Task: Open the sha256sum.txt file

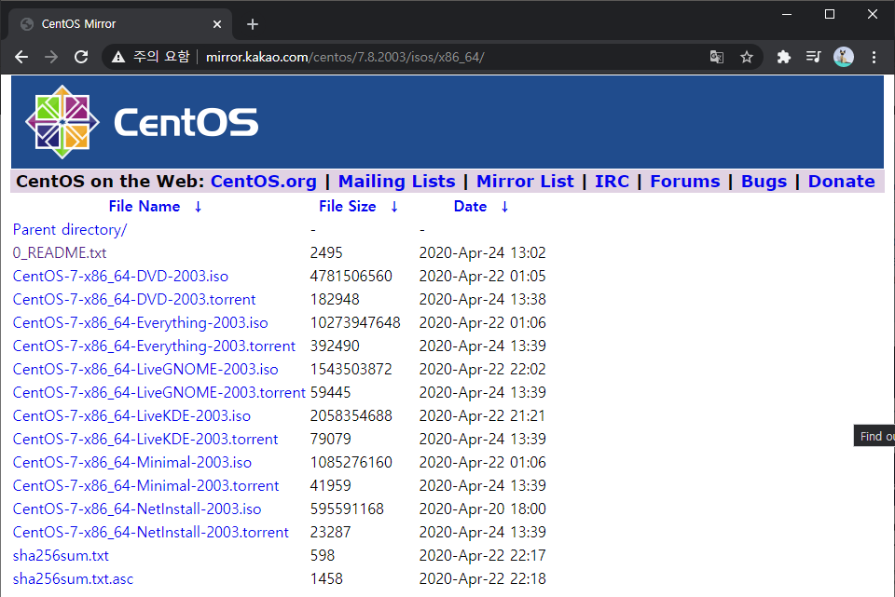Action: pos(61,556)
